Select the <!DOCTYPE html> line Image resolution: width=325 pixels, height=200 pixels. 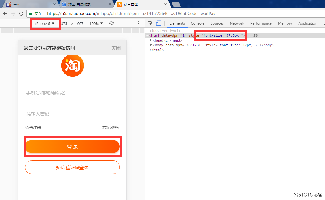click(x=165, y=31)
